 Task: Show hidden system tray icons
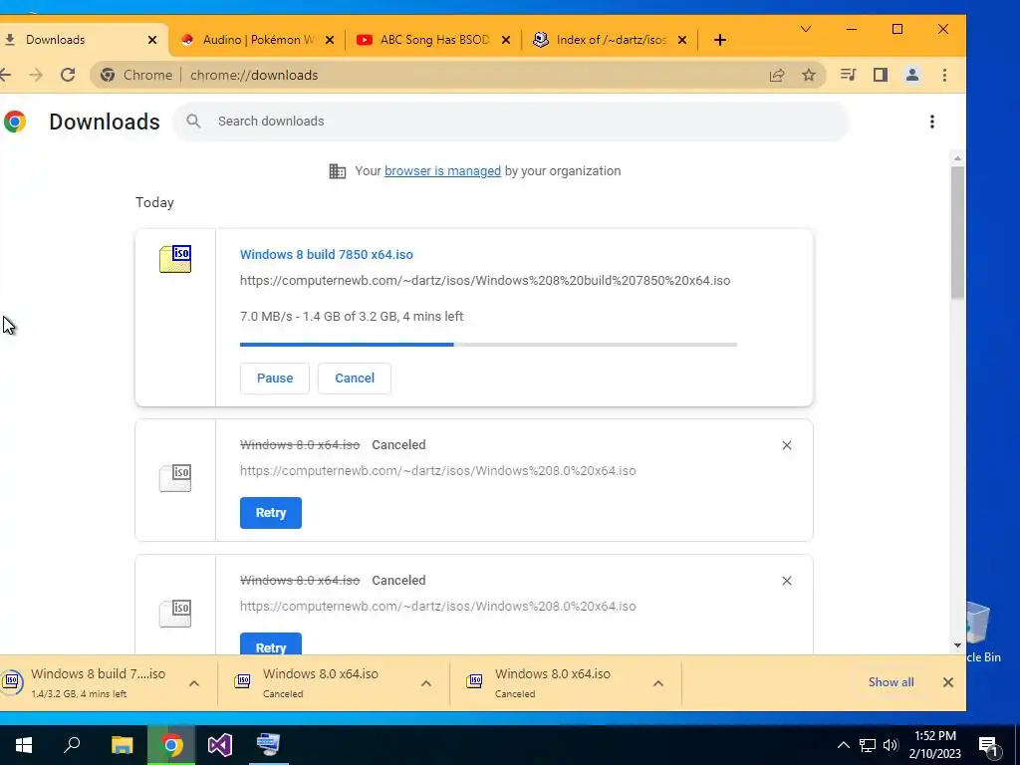click(843, 745)
